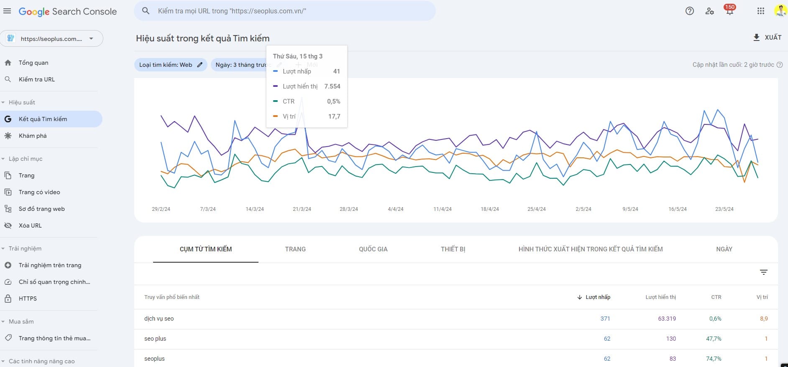Switch to the TRANG tab
The width and height of the screenshot is (788, 367).
(x=295, y=249)
